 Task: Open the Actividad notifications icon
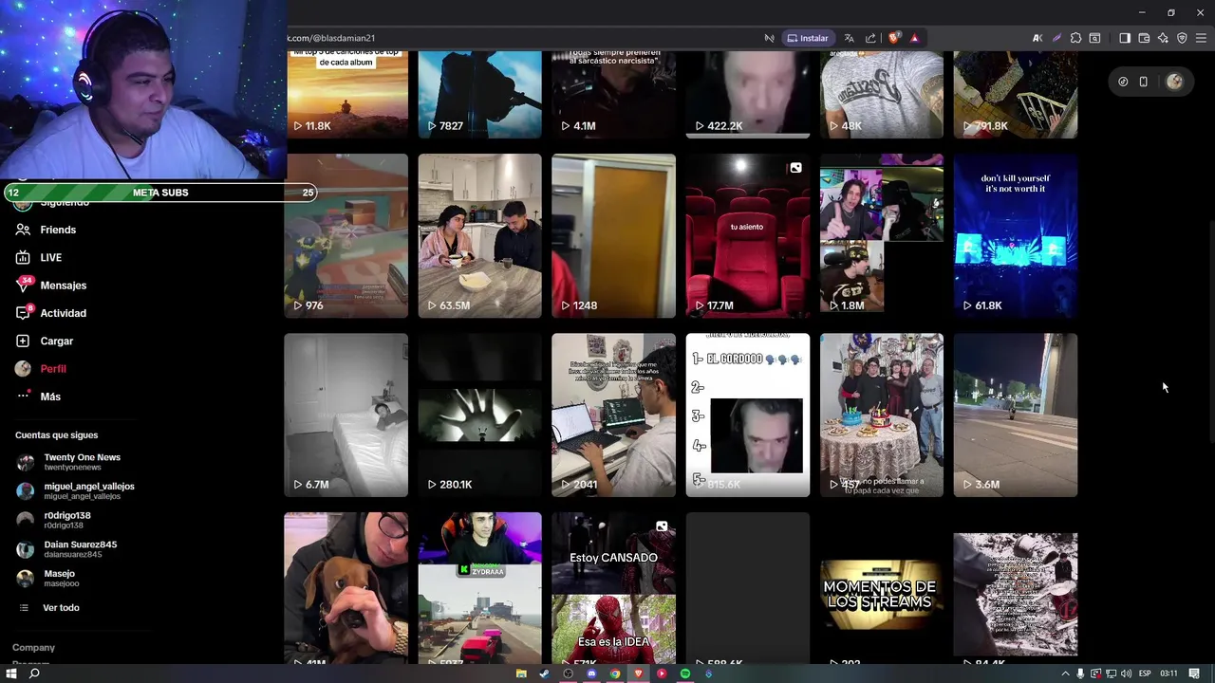point(23,313)
